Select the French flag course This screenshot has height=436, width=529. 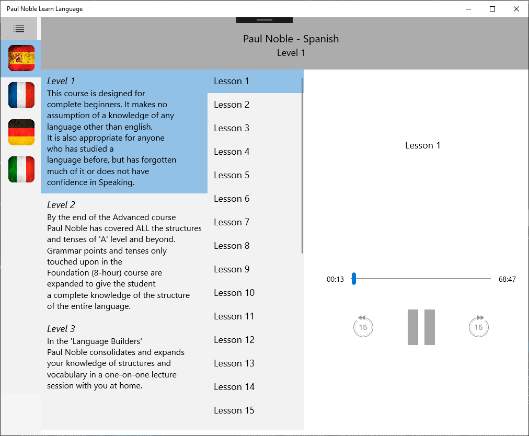21,95
